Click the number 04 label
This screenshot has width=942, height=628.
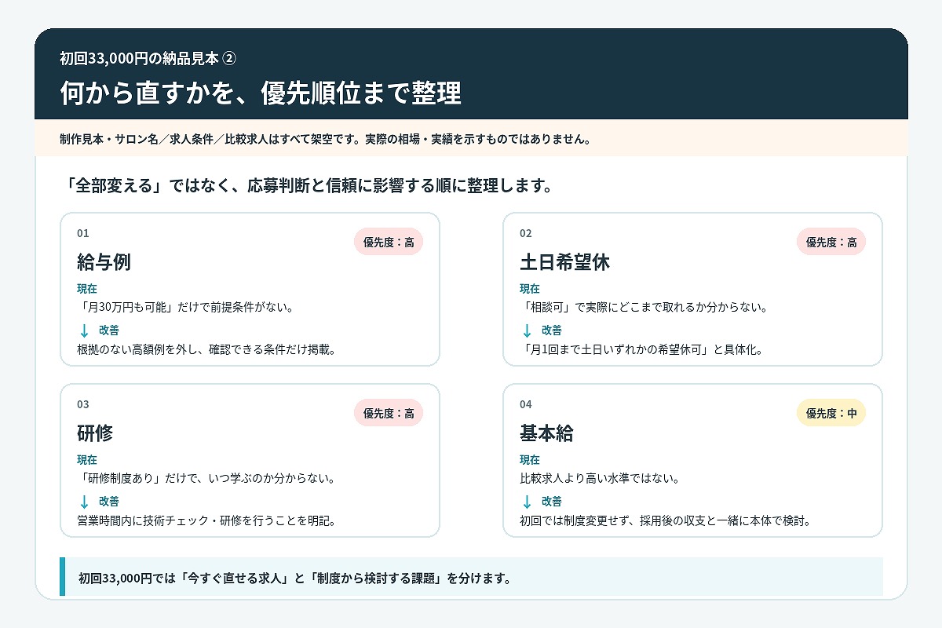[526, 404]
